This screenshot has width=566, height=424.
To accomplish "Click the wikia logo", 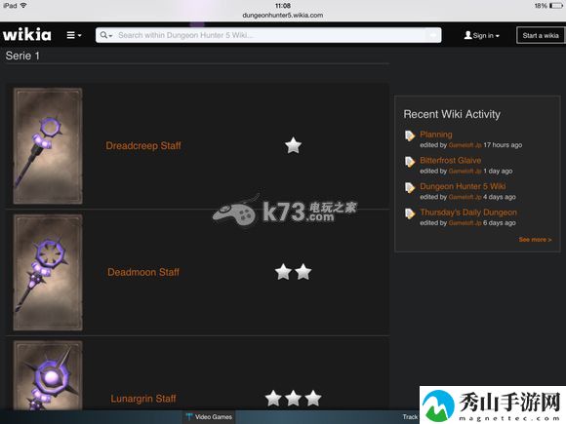I will [27, 35].
